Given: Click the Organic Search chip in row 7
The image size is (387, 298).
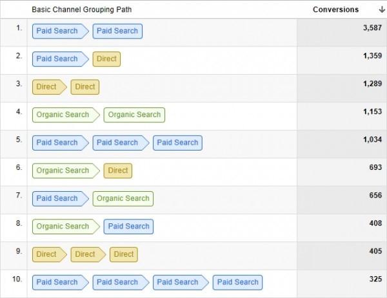Looking at the screenshot, I should [x=123, y=198].
